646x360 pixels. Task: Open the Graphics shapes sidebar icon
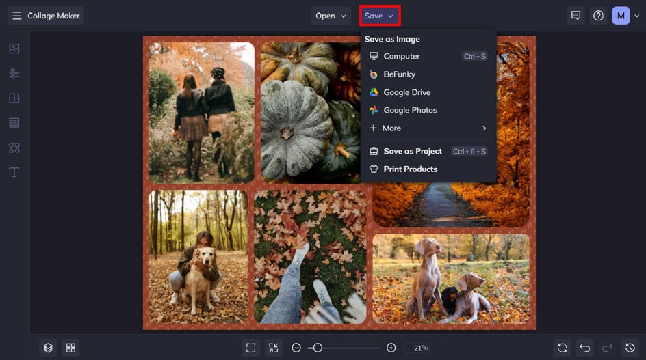point(14,148)
